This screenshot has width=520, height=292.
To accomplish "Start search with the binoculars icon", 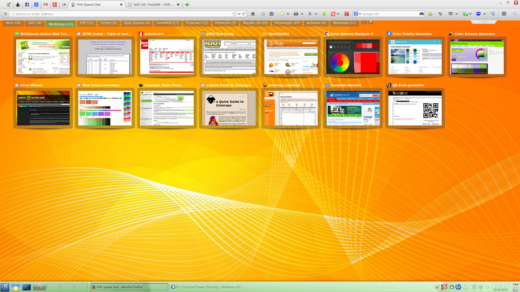I will coord(421,14).
